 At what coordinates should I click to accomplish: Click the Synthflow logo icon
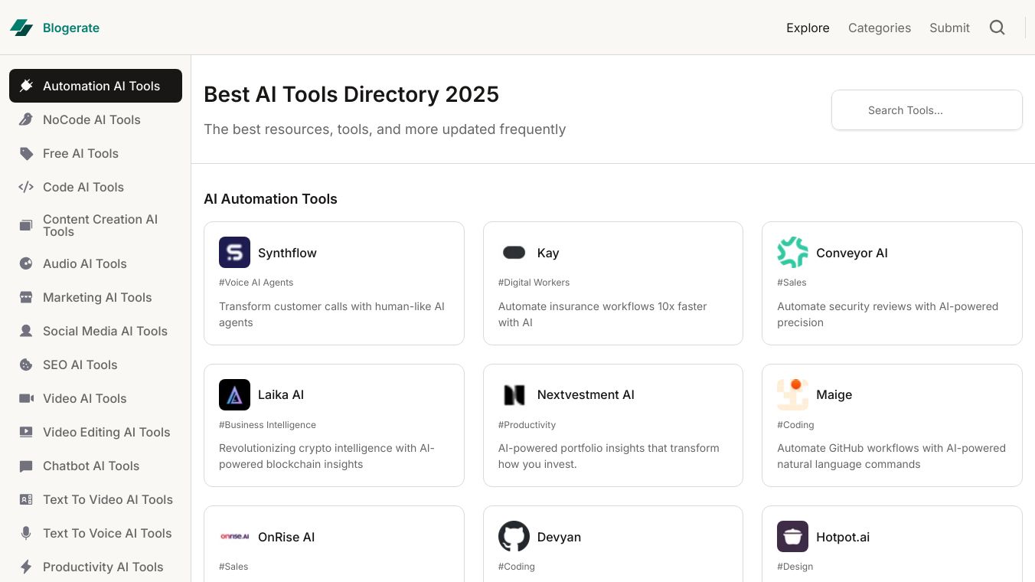pos(234,252)
